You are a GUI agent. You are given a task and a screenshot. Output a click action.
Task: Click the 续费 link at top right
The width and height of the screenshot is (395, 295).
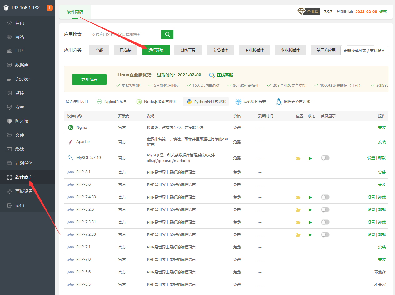(x=383, y=12)
